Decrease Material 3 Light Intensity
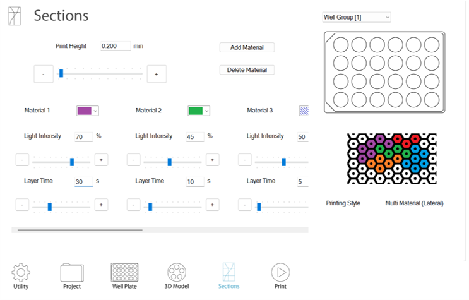 tap(245, 160)
